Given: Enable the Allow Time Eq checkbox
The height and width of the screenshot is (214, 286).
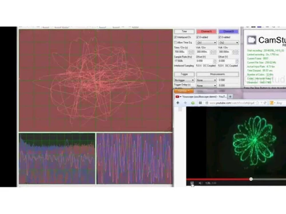Looking at the screenshot, I should 176,42.
